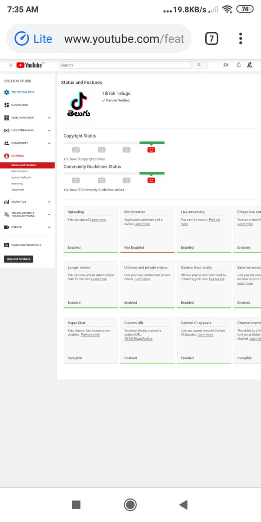This screenshot has width=261, height=522.
Task: Open the TikTokTeluguAndhra custom URL link
Action: coord(138,338)
